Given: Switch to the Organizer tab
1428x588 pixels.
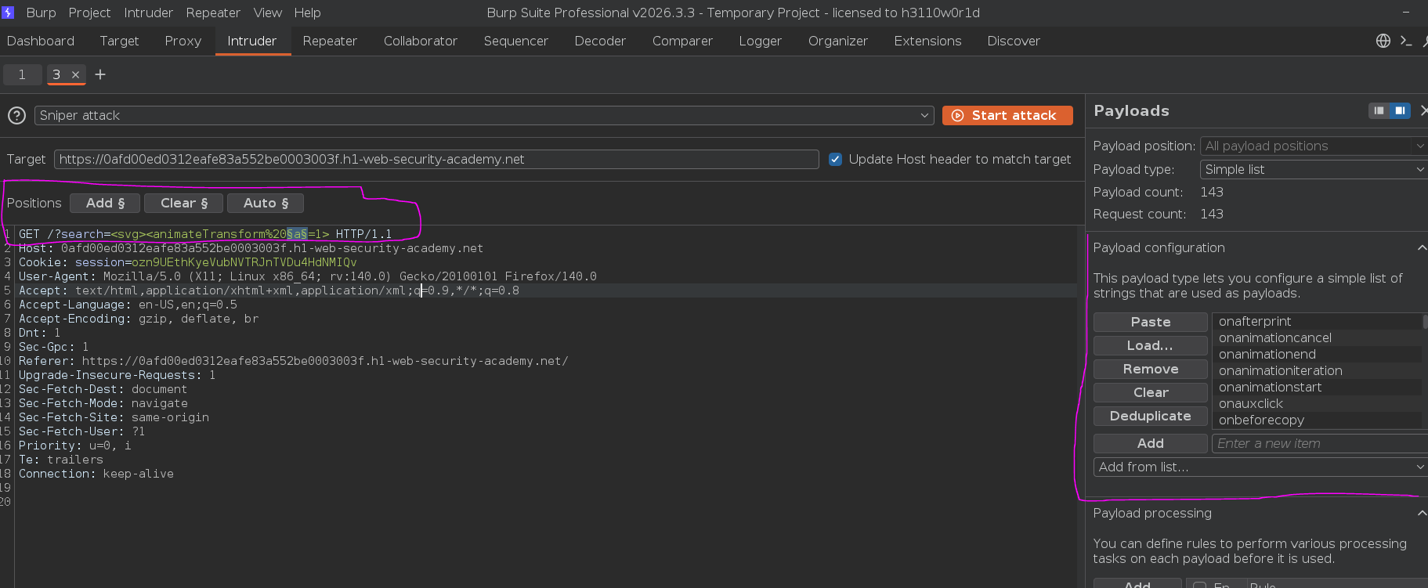Looking at the screenshot, I should 837,41.
